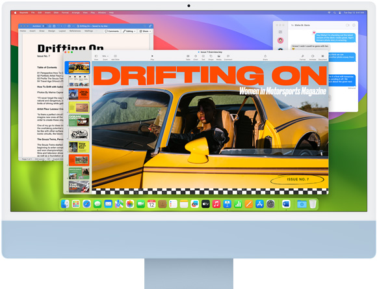The width and height of the screenshot is (377, 289).
Task: Open the References tab in Word
Action: (x=75, y=31)
